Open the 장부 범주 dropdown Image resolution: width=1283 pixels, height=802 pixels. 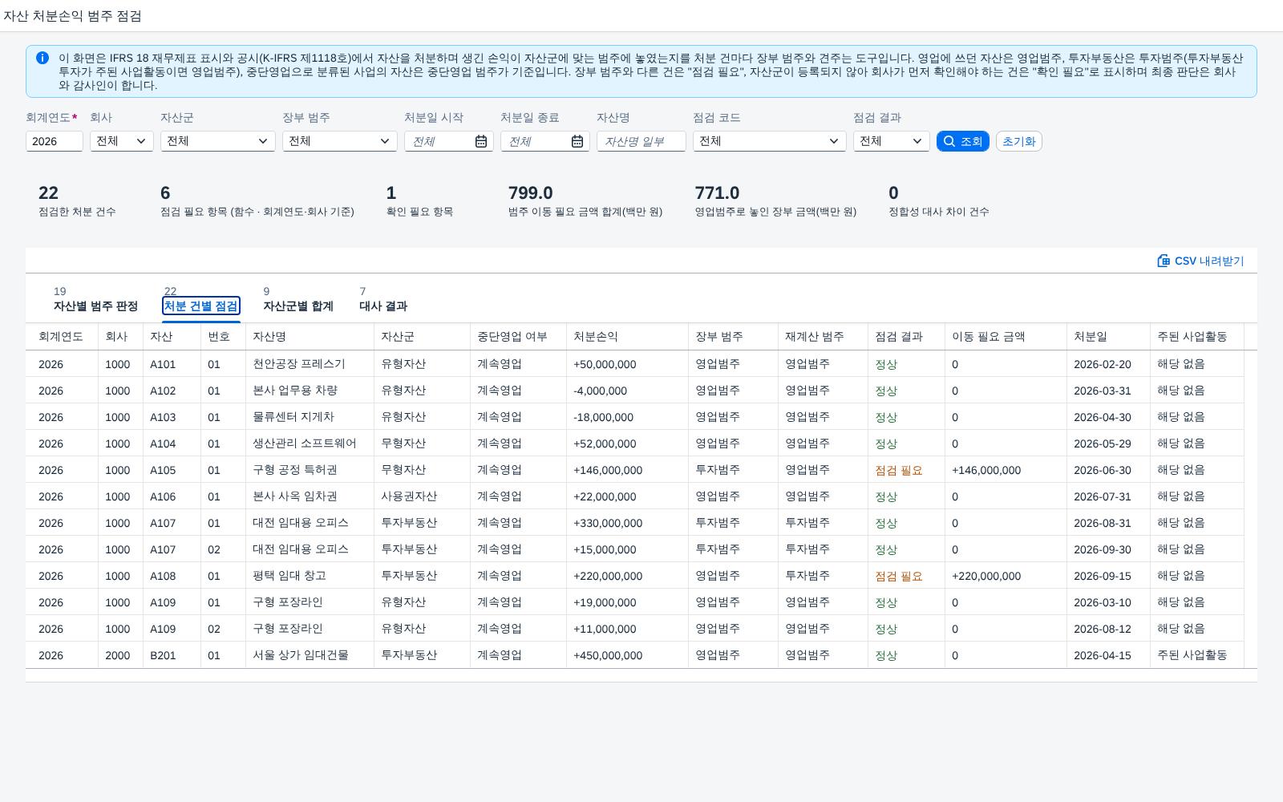(x=340, y=141)
